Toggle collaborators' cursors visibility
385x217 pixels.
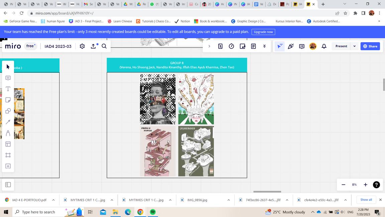pos(280,46)
